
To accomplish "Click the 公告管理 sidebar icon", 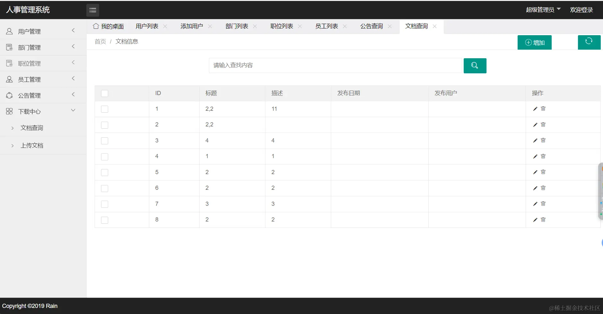I will (9, 95).
